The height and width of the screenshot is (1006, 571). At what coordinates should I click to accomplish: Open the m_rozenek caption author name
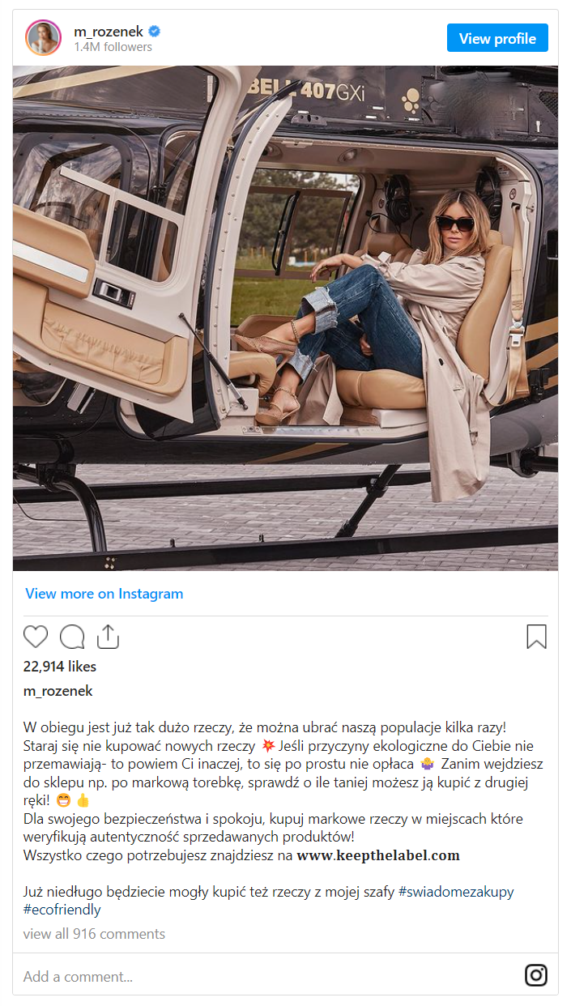58,691
